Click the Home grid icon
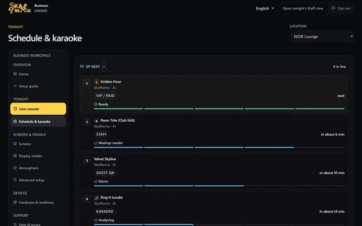Image resolution: width=362 pixels, height=226 pixels. [x=15, y=74]
